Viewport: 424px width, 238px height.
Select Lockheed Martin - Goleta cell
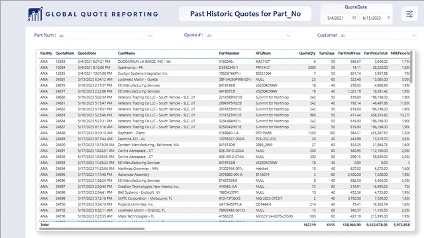tap(138, 79)
